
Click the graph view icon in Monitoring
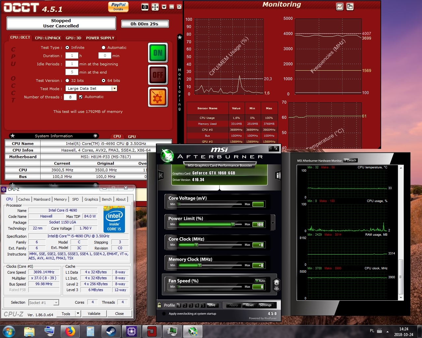coord(340,7)
